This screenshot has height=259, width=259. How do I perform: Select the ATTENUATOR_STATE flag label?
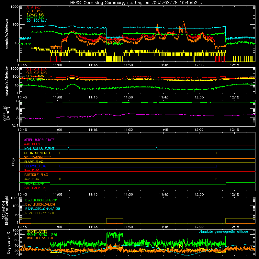(39, 140)
